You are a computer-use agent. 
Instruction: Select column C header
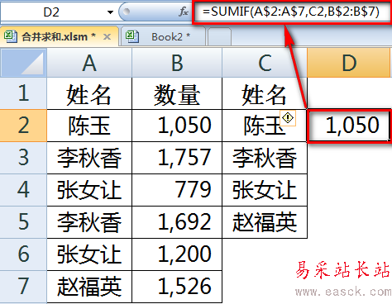pyautogui.click(x=265, y=63)
